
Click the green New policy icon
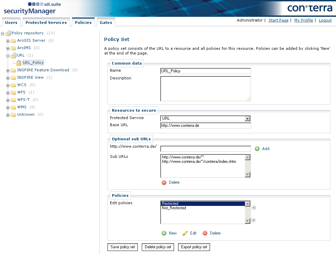pos(164,233)
